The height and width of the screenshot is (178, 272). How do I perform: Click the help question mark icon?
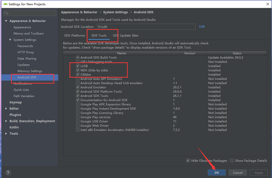(x=8, y=173)
